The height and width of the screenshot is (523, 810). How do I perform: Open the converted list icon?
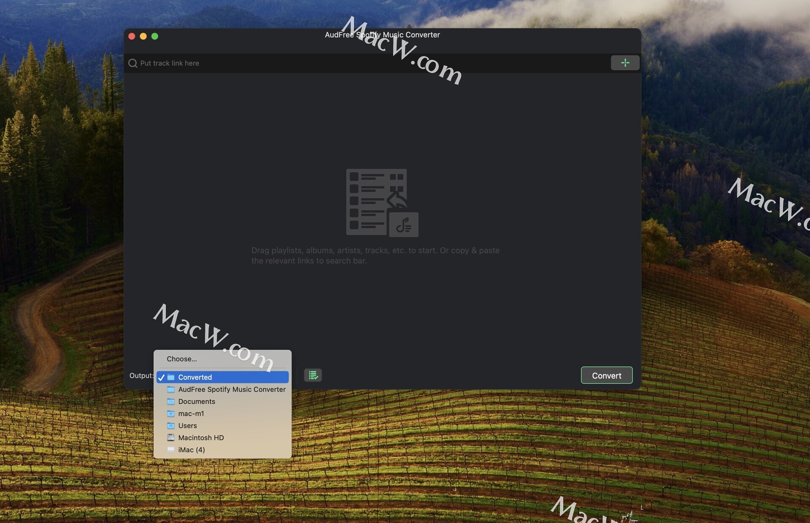[x=313, y=375]
